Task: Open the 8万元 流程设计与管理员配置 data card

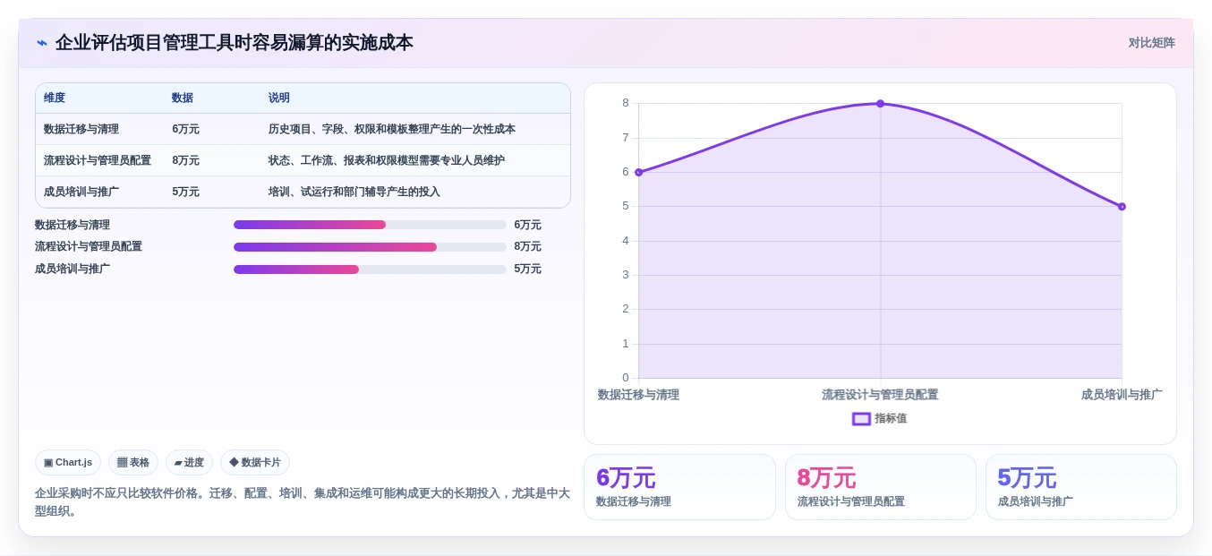Action: tap(881, 487)
